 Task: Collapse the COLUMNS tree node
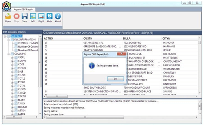pos(8,54)
